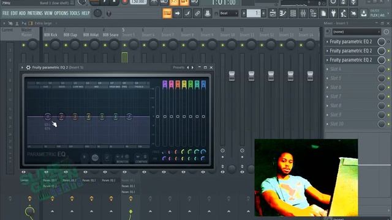392x220 pixels.
Task: Open the Browser tree icon
Action: pos(313,13)
